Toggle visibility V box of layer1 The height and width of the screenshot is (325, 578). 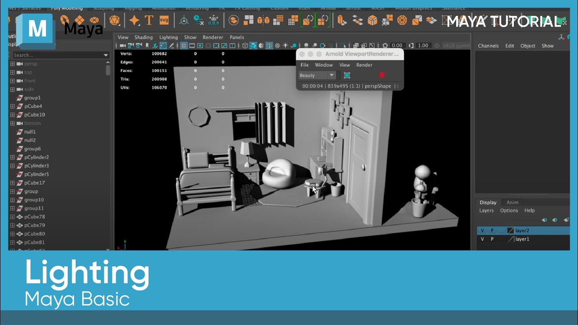482,239
